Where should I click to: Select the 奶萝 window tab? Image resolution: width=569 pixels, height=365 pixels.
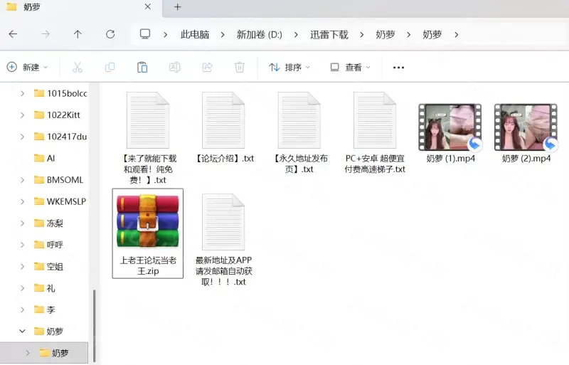[80, 7]
